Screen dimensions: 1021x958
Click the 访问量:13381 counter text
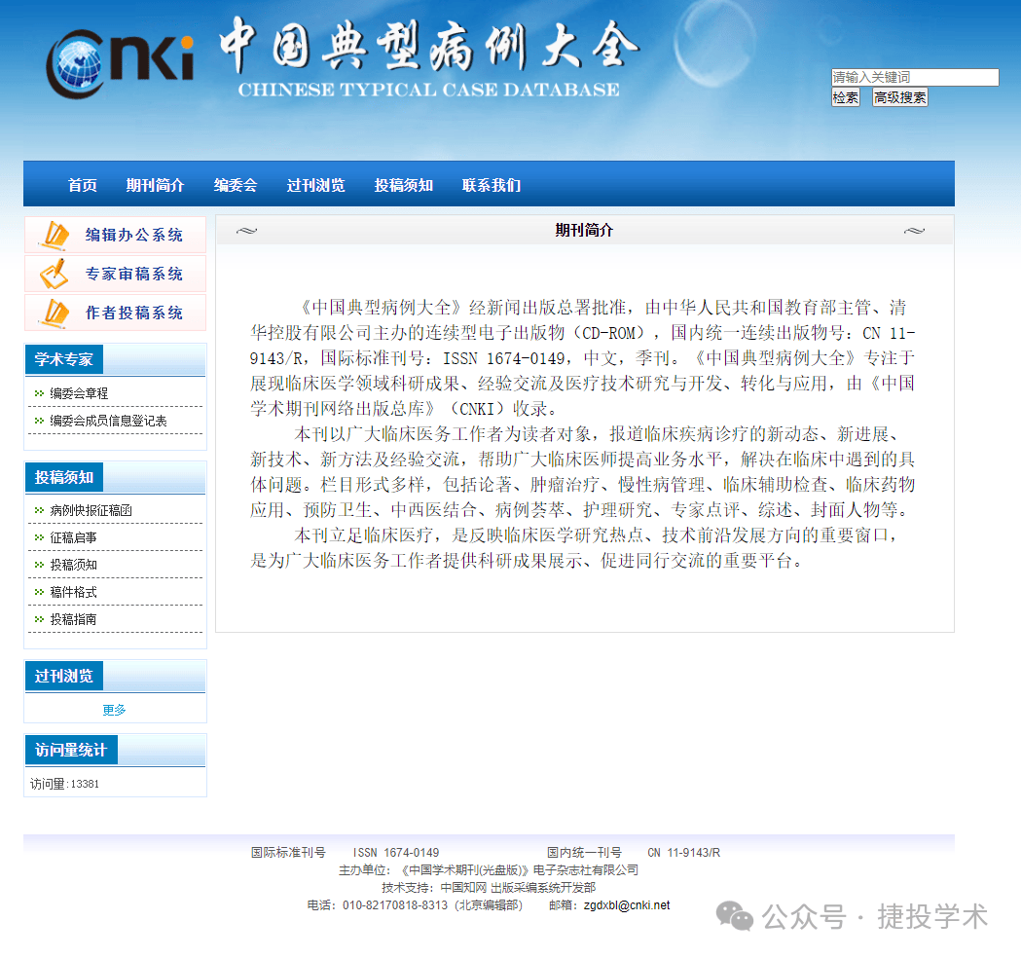coord(64,784)
